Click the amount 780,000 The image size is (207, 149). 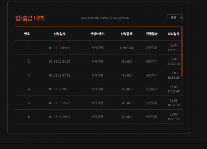[127, 75]
